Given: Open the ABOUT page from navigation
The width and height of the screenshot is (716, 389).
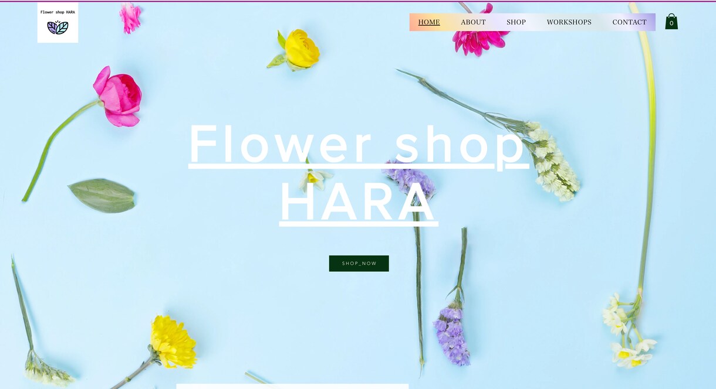Looking at the screenshot, I should (473, 22).
